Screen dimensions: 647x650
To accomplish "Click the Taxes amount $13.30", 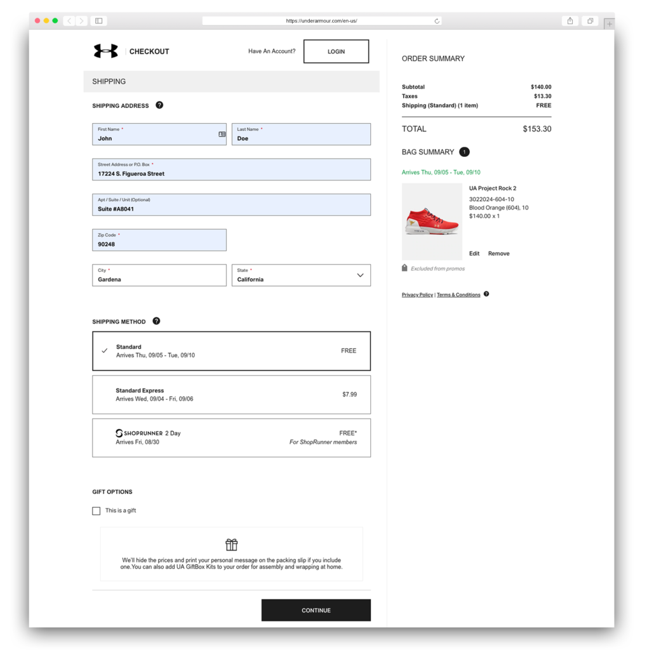I will 542,96.
